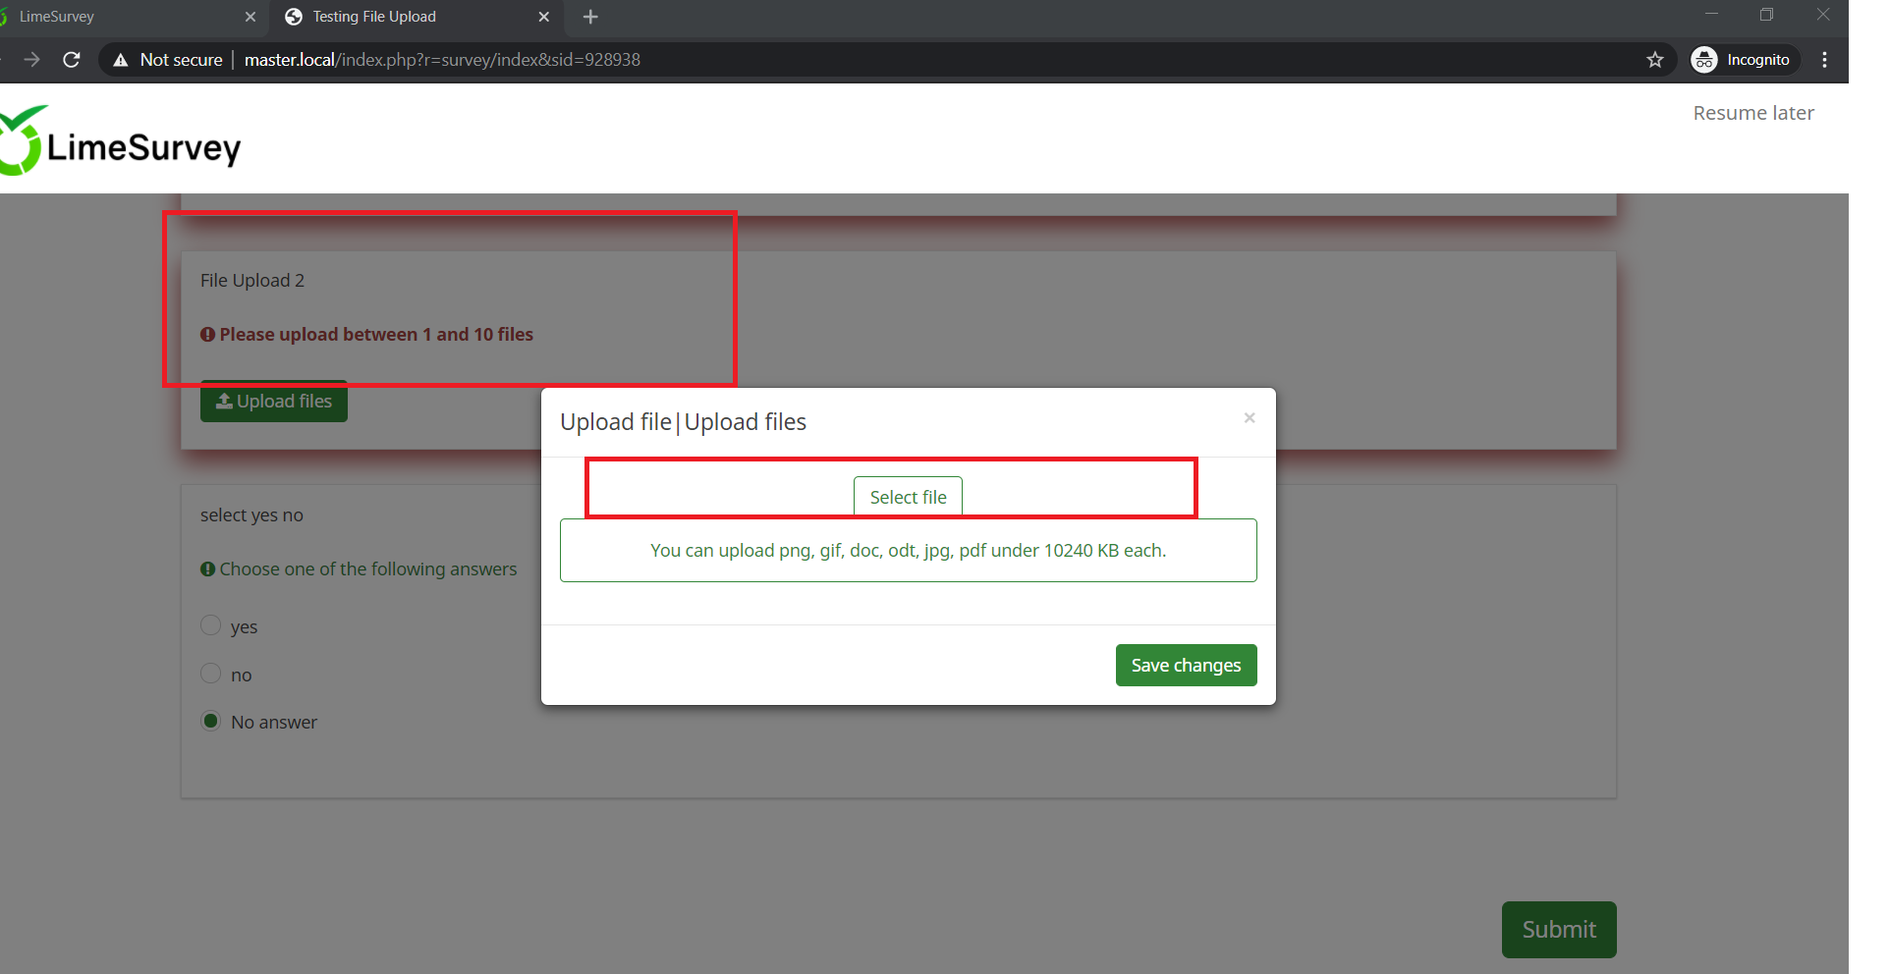
Task: Click the select yes no question title
Action: click(x=251, y=515)
